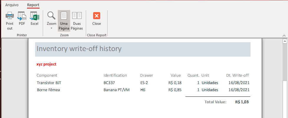This screenshot has height=118, width=288.
Task: Export the report to Excel
Action: 34,16
